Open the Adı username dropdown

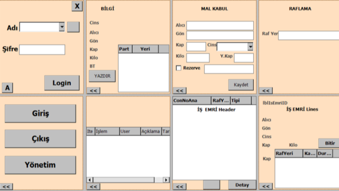pos(62,27)
